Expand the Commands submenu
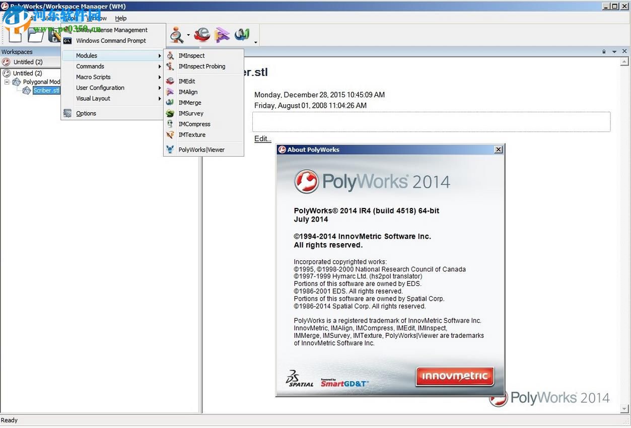Screen dimensions: 631x428 coord(113,66)
